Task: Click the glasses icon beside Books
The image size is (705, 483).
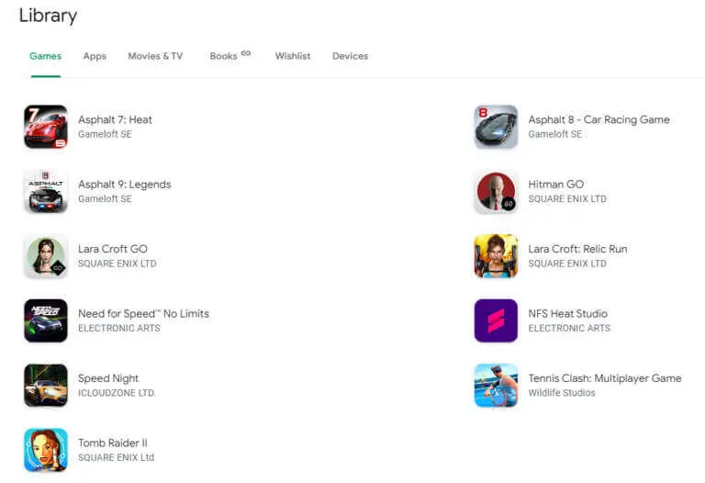Action: click(x=245, y=53)
